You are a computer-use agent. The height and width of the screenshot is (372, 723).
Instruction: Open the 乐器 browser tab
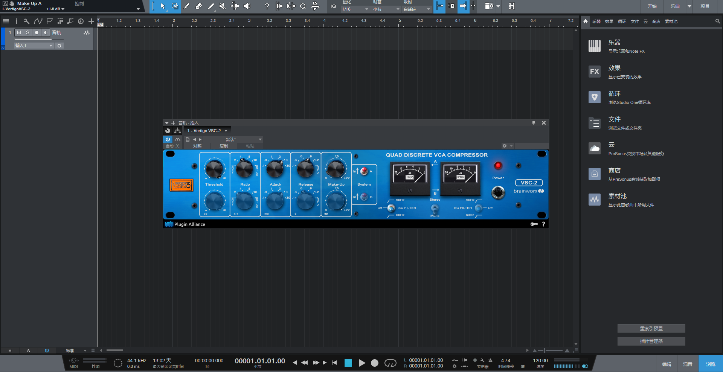point(596,21)
